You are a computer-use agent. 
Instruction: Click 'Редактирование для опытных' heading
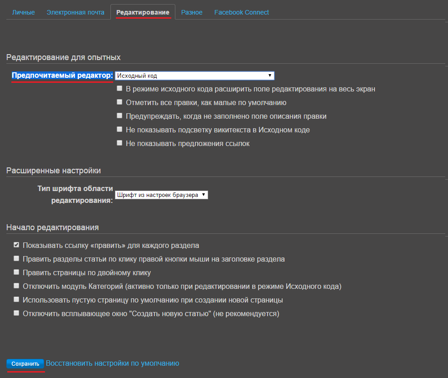(64, 57)
